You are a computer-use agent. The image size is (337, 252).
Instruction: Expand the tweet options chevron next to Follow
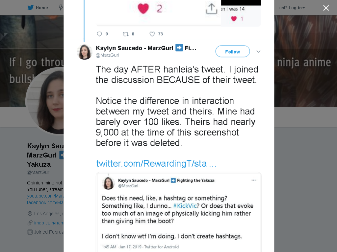pos(258,52)
